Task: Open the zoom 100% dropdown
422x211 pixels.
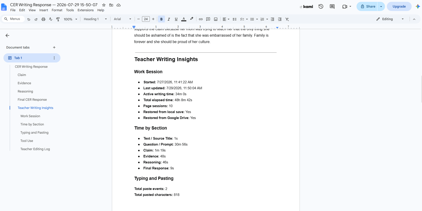Action: tap(70, 19)
